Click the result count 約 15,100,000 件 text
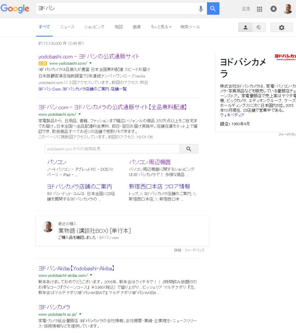This screenshot has width=296, height=333. (61, 43)
